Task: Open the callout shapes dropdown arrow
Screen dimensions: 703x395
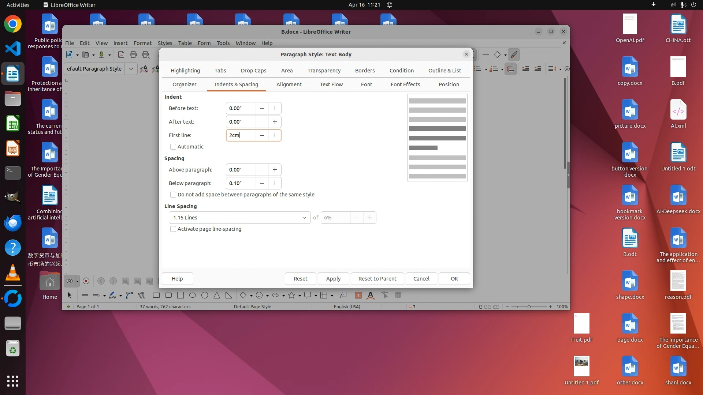Action: point(316,296)
